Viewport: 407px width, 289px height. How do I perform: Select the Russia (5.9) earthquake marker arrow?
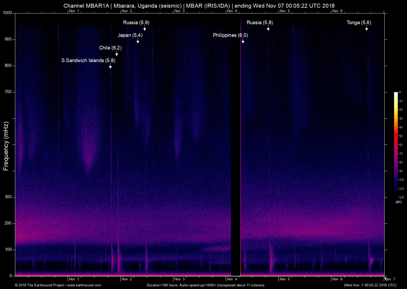click(144, 28)
